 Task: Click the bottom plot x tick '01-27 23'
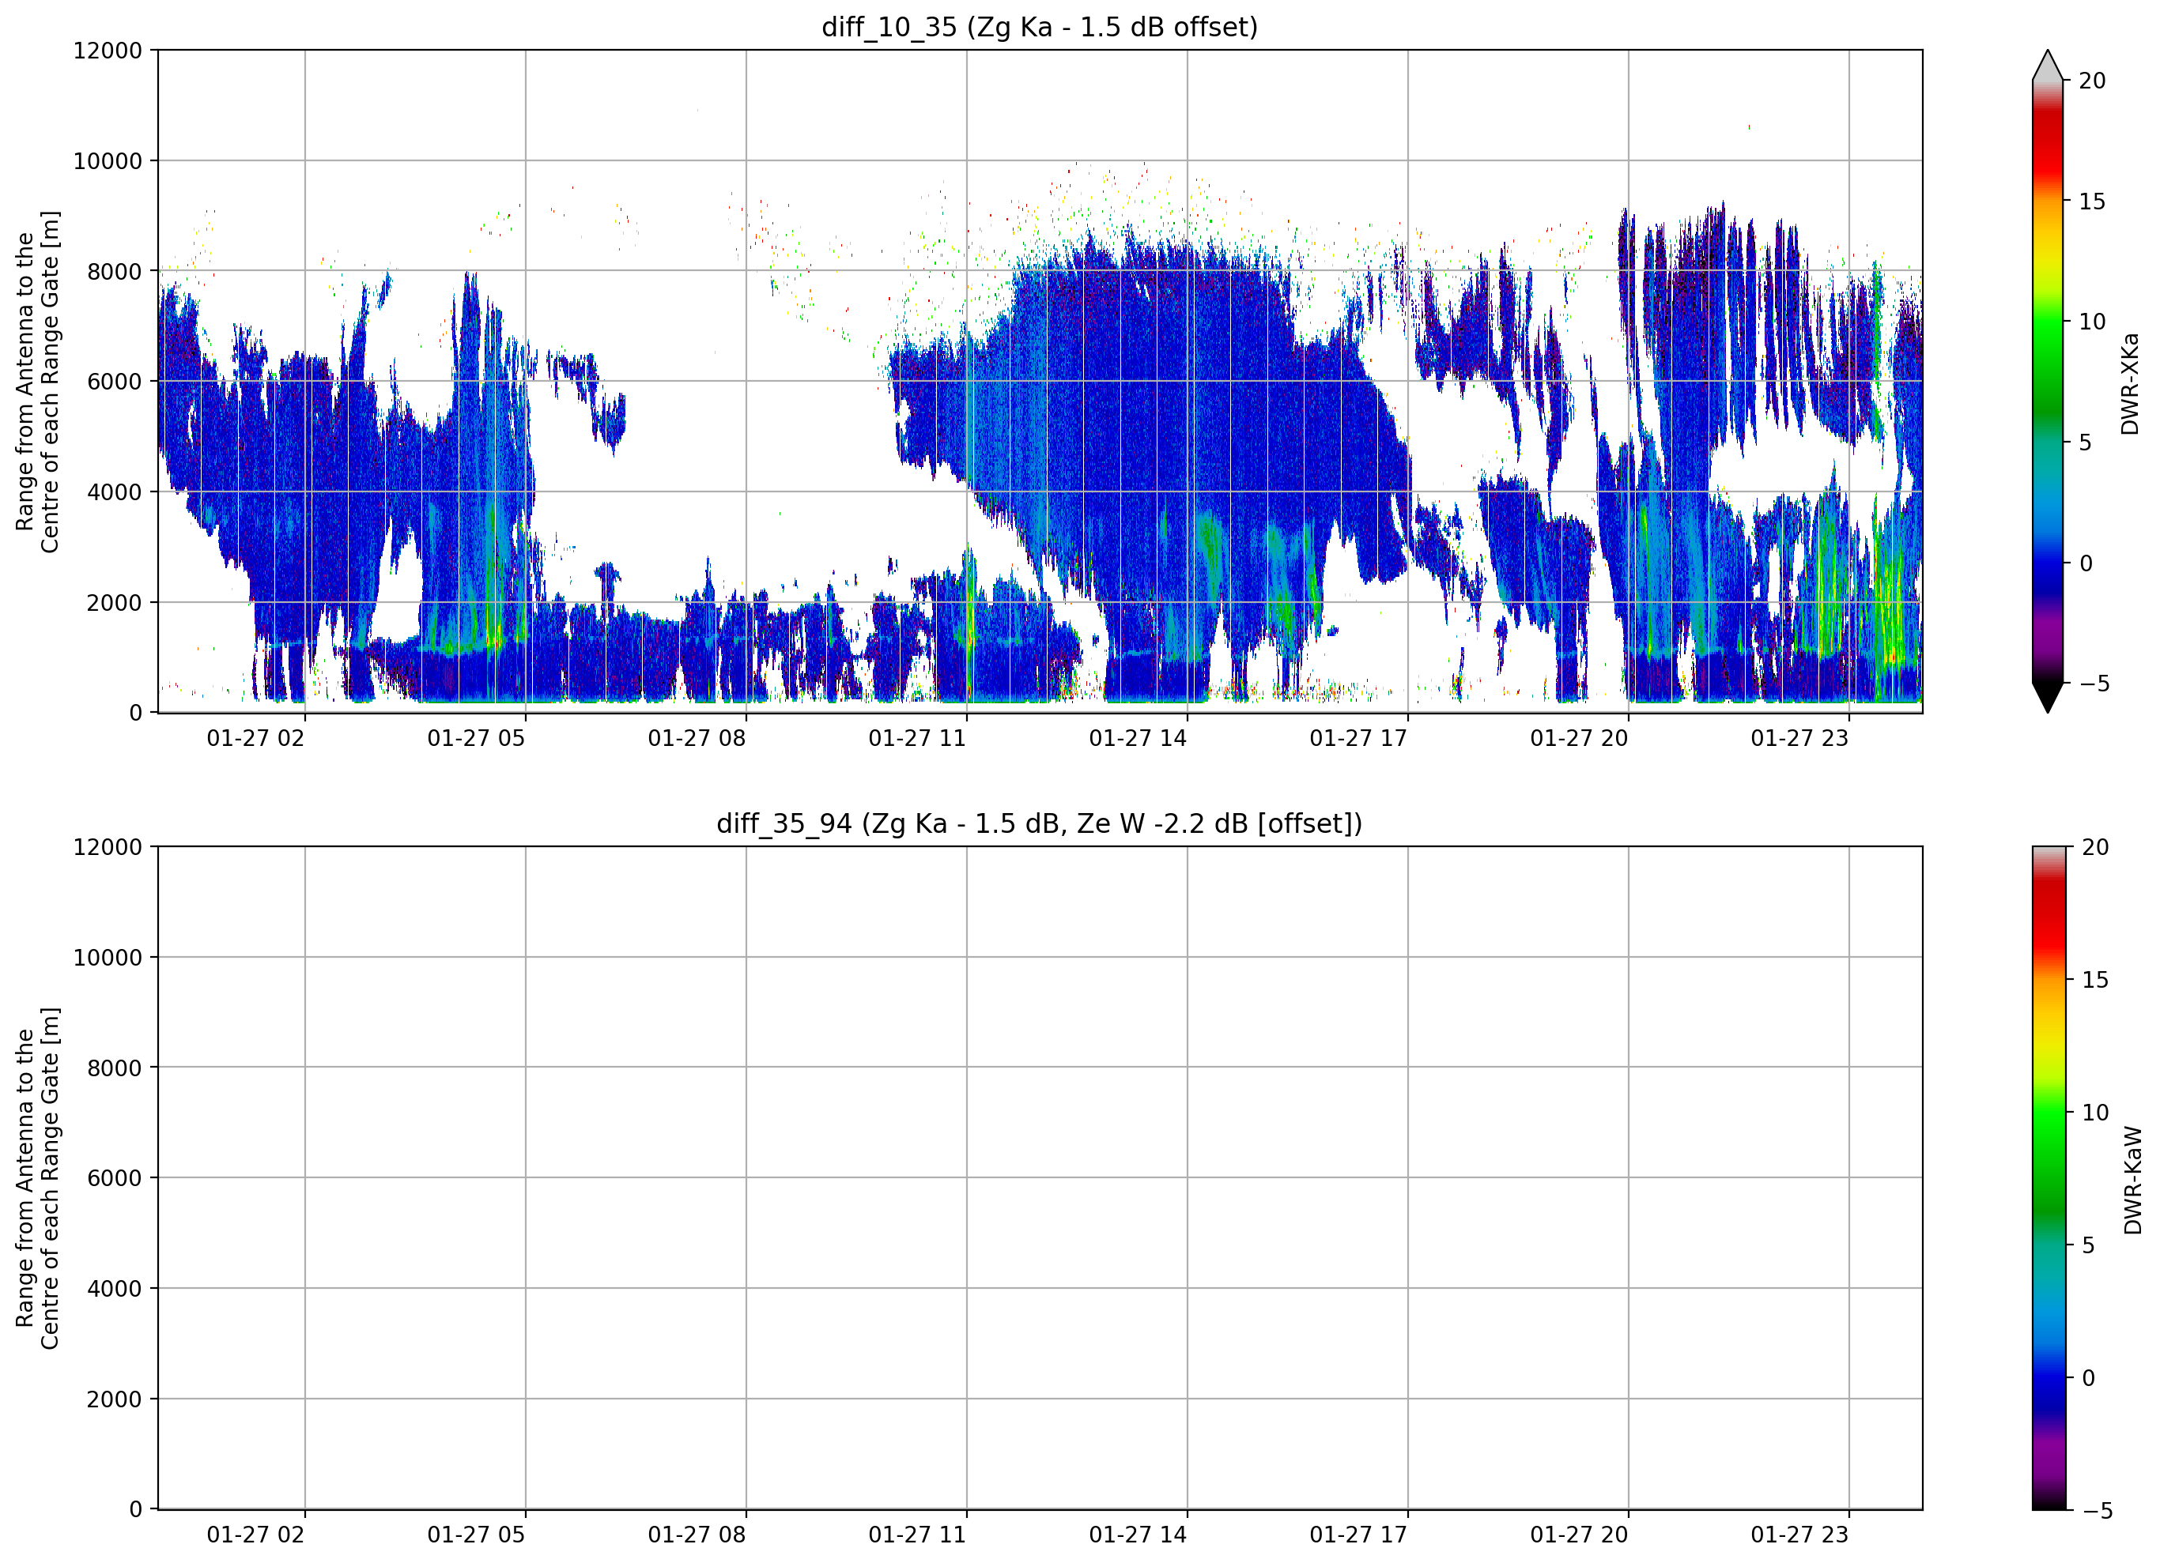pyautogui.click(x=1799, y=1535)
